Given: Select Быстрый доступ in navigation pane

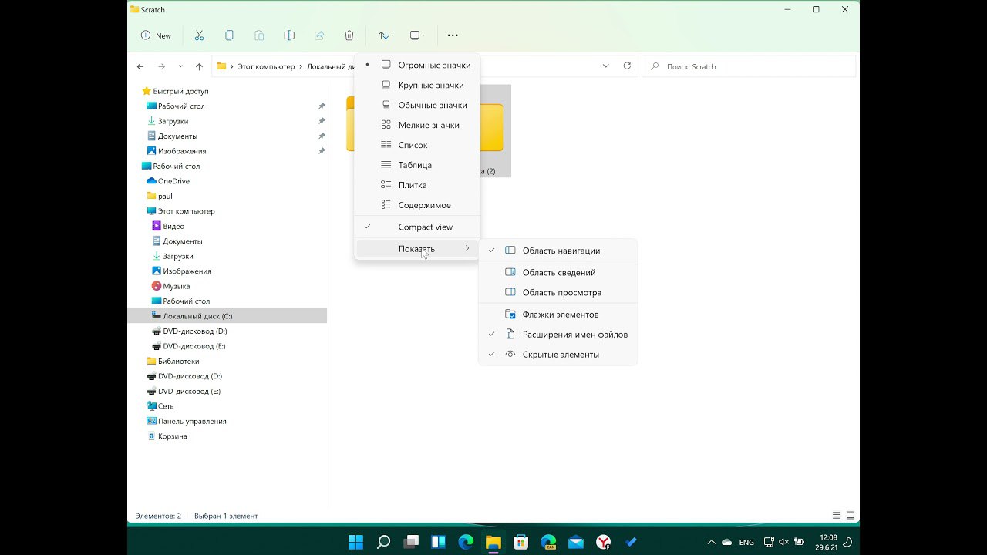Looking at the screenshot, I should pyautogui.click(x=174, y=91).
